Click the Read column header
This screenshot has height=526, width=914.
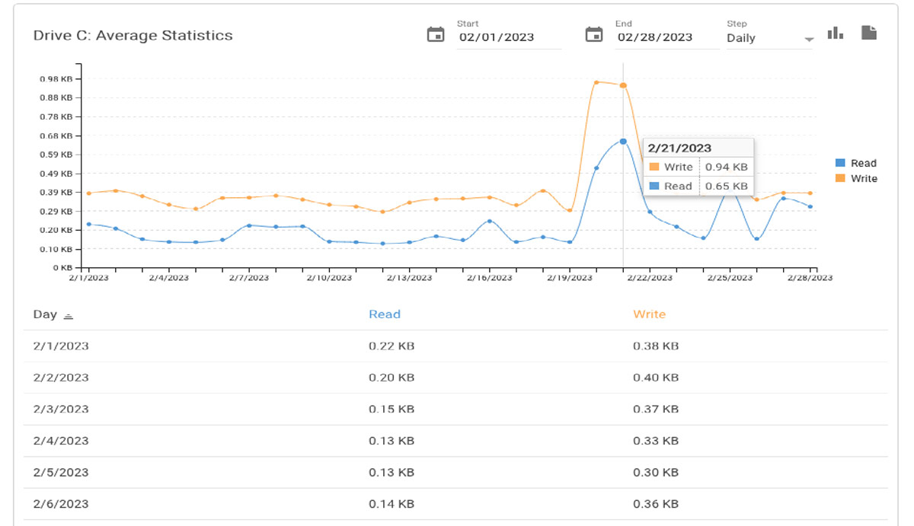point(385,314)
